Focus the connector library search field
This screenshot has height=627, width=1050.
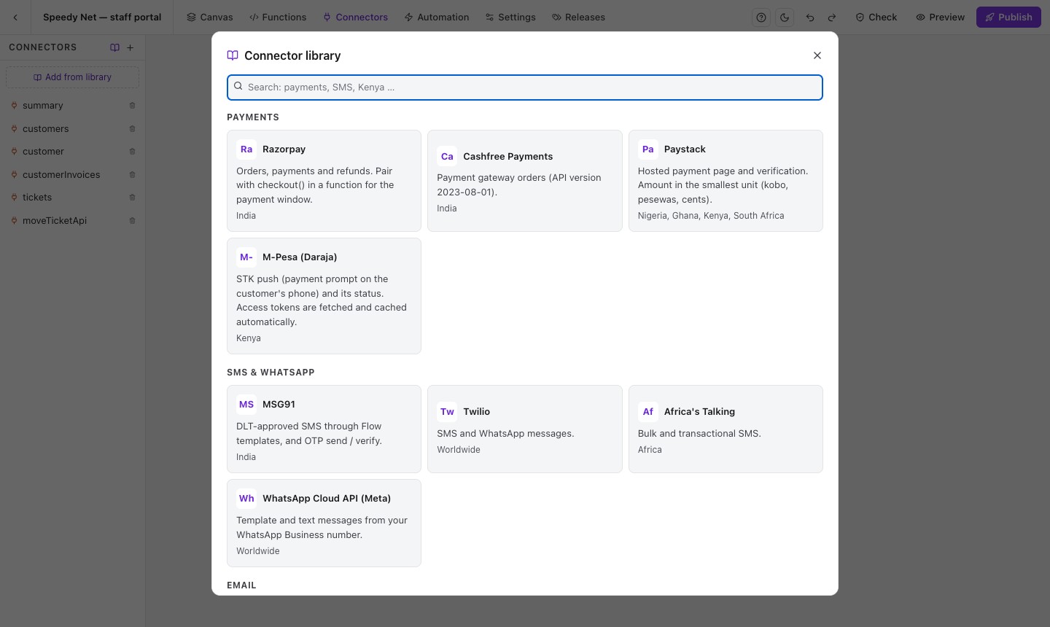tap(525, 87)
